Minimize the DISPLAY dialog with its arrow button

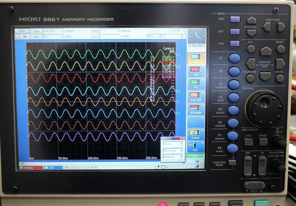point(181,138)
